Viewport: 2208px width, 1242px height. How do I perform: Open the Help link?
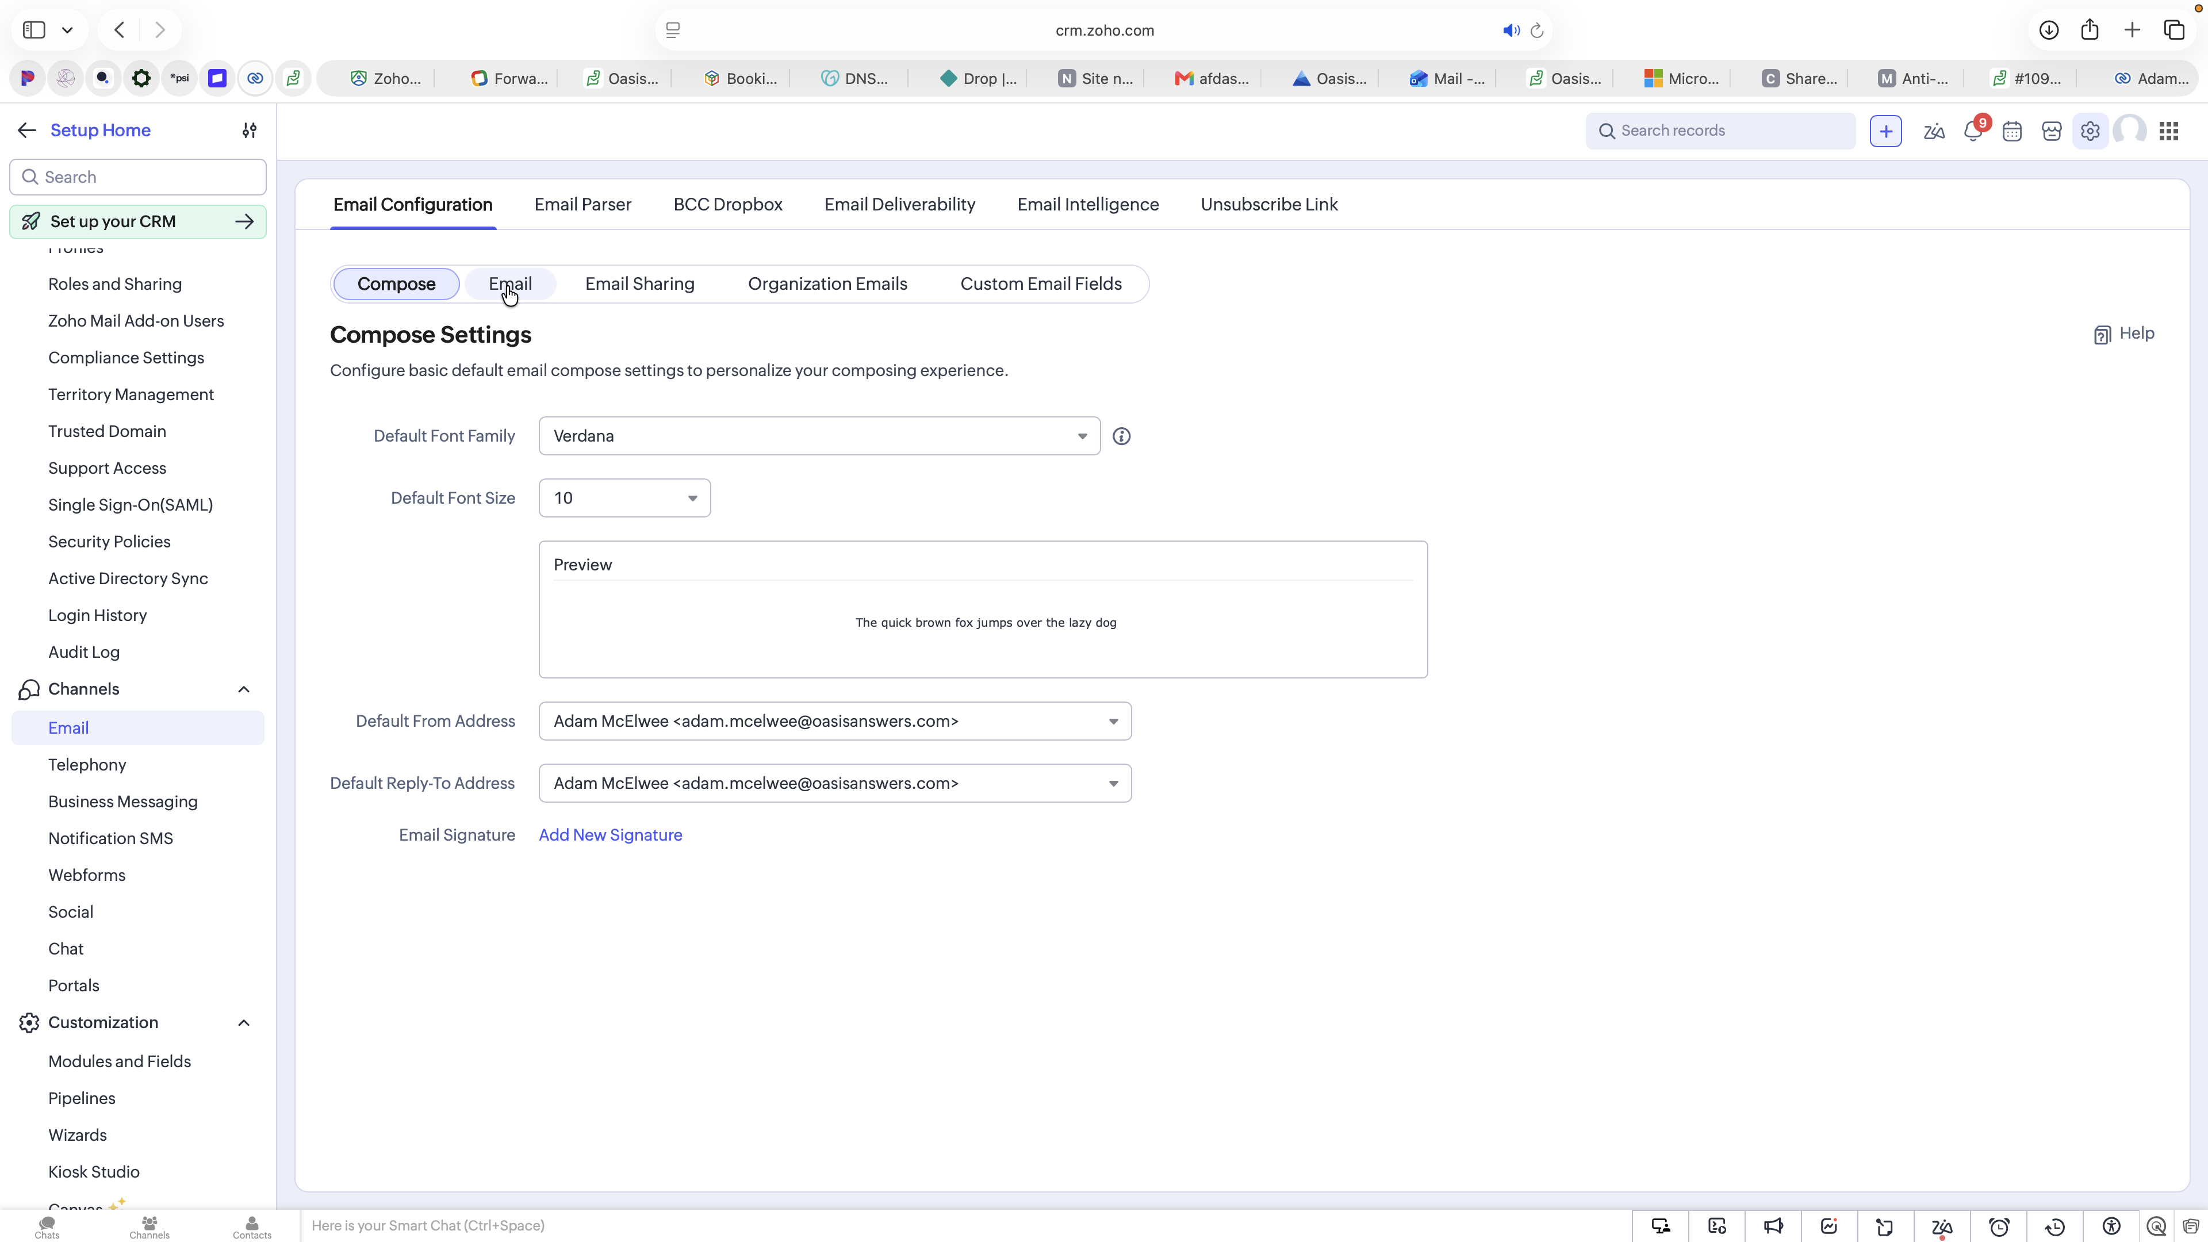(2124, 333)
